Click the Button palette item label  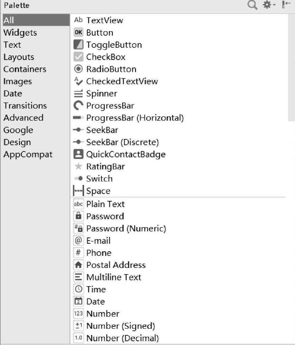100,33
